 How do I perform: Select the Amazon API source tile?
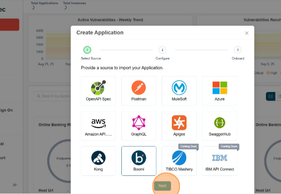[98, 126]
